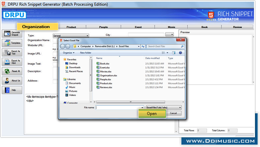Click Removable Disk (L:) in breadcrumb
Viewport: 260px width, 147px height.
point(105,46)
